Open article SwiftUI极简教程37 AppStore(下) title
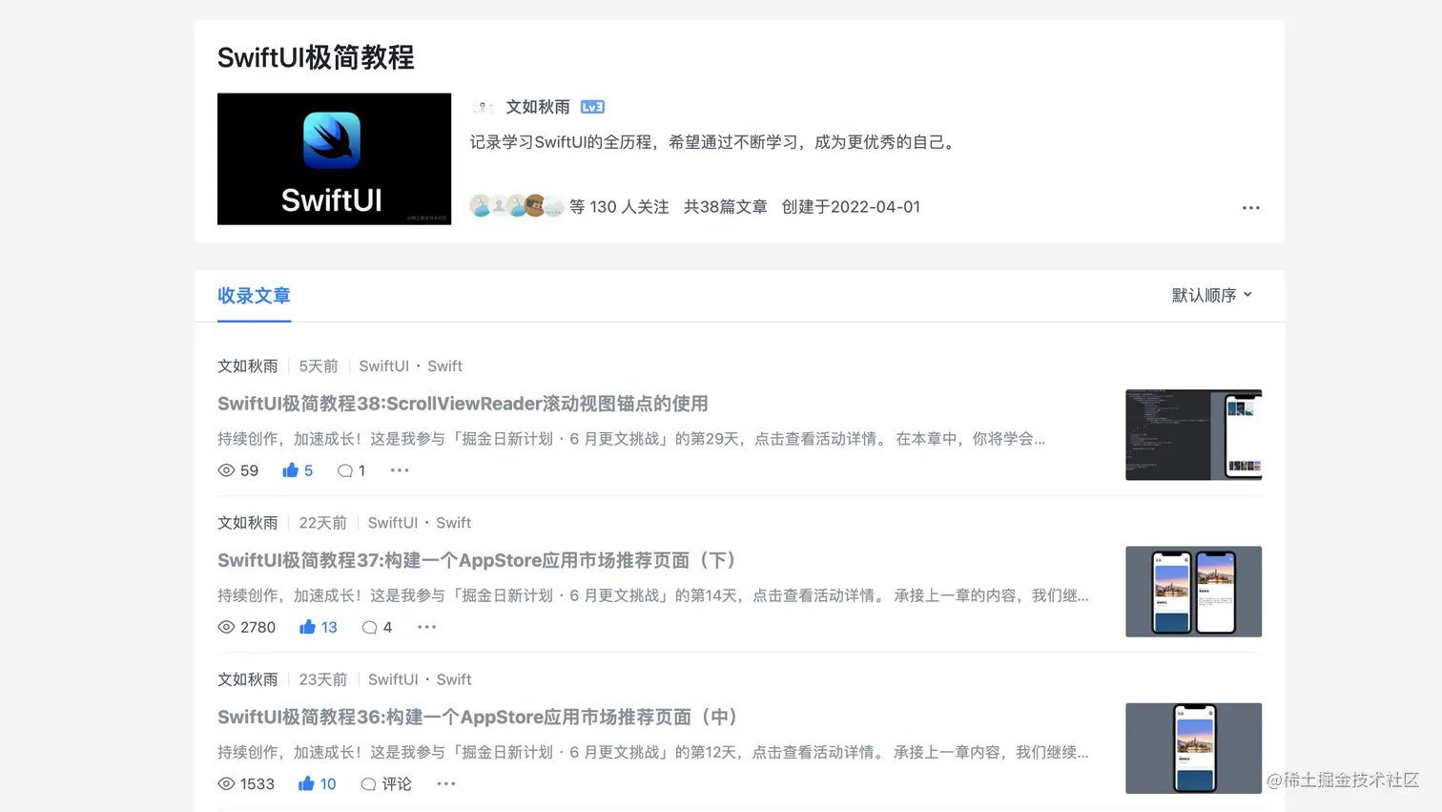Image resolution: width=1442 pixels, height=812 pixels. (x=481, y=560)
